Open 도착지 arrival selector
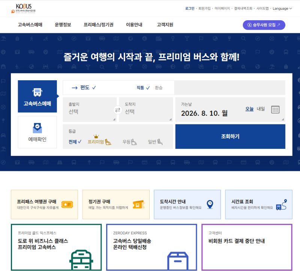The height and width of the screenshot is (271, 300). [146, 109]
